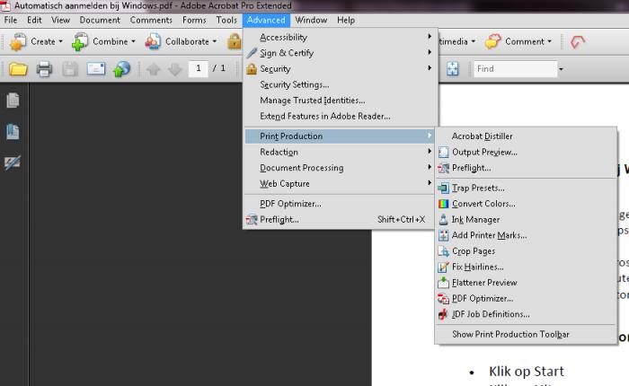Click the Print icon in toolbar
The width and height of the screenshot is (629, 386).
point(44,69)
